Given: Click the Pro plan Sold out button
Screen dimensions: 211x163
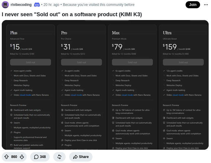Looking at the screenshot, I should click(x=81, y=62).
